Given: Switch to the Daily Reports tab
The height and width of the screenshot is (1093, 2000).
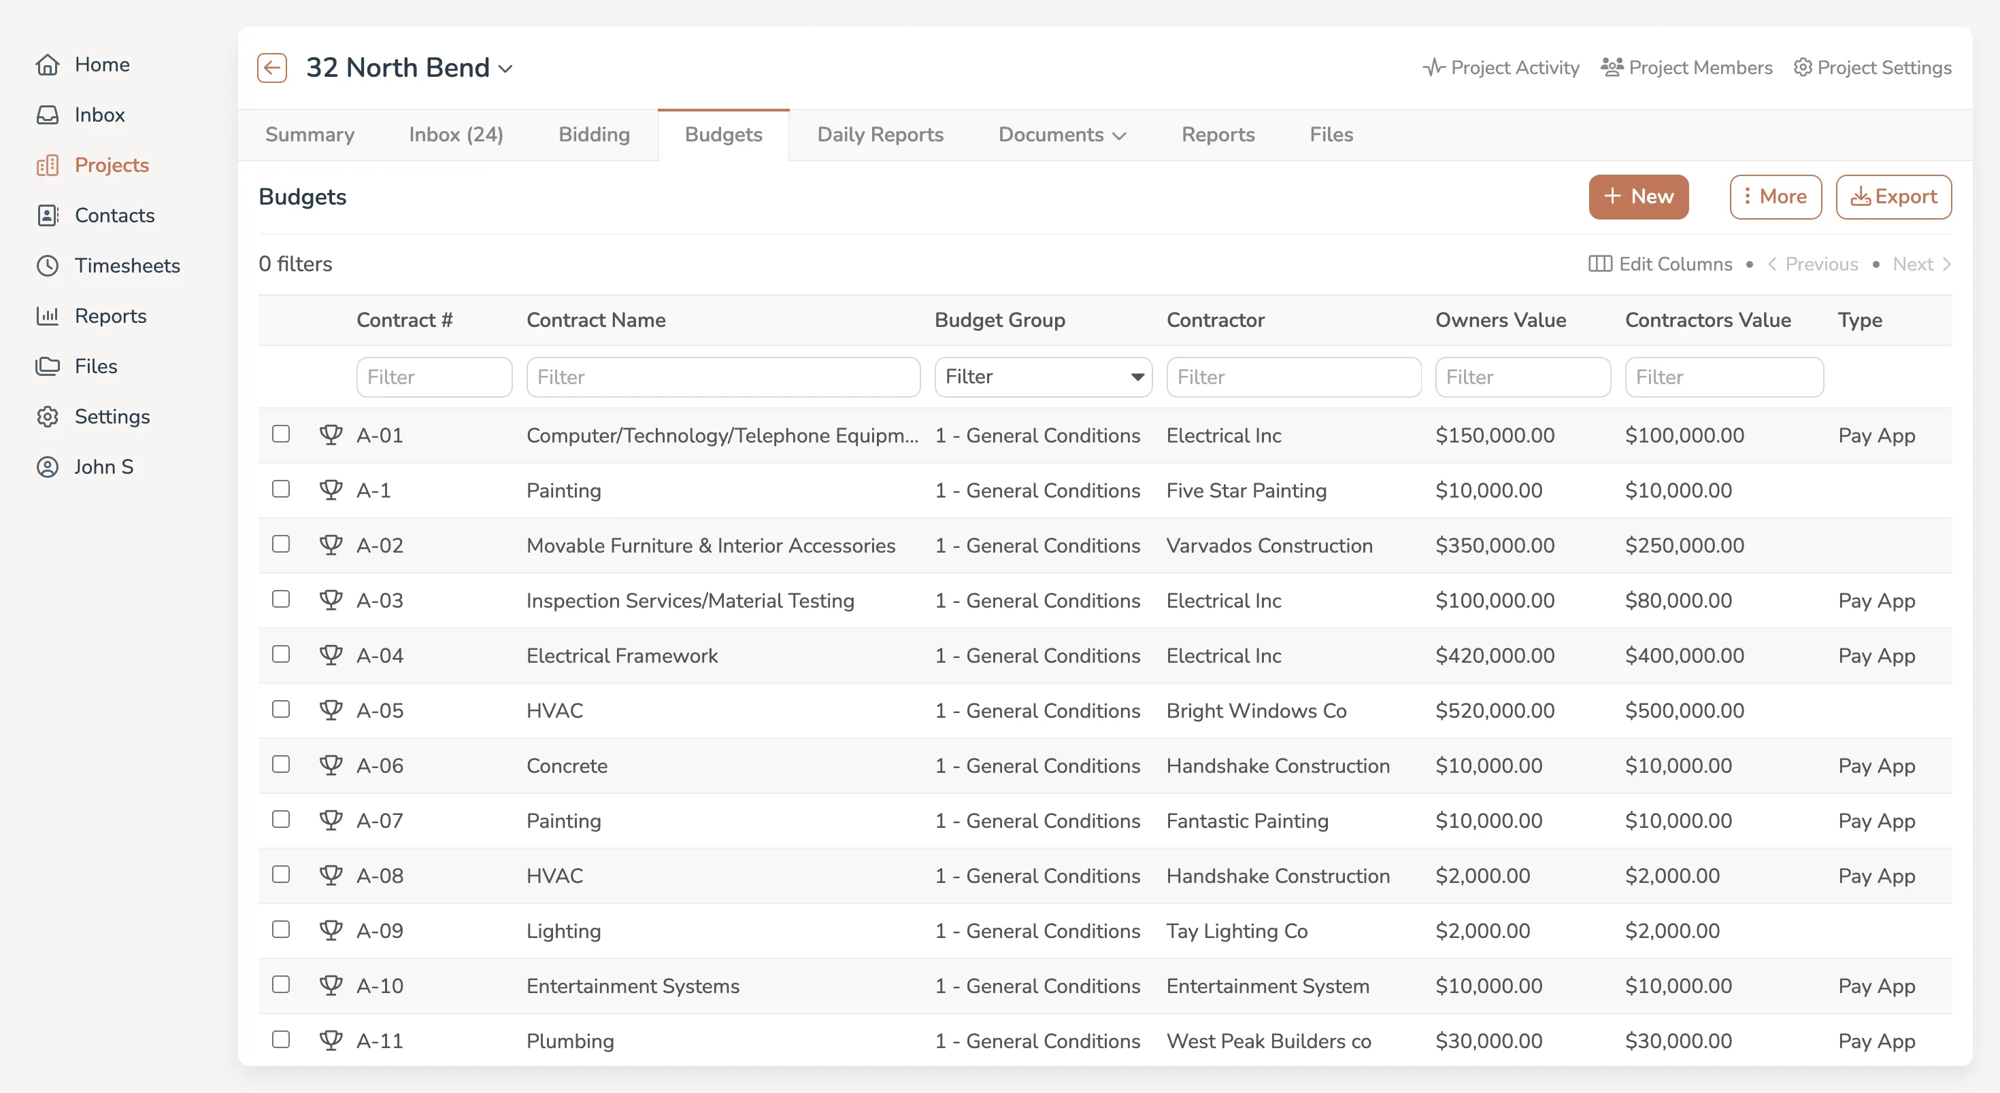Looking at the screenshot, I should coord(880,134).
